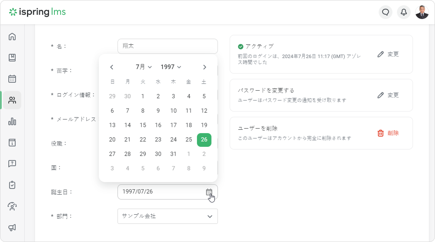Open the clipboard tasks icon in sidebar
Image resolution: width=435 pixels, height=242 pixels.
(12, 185)
